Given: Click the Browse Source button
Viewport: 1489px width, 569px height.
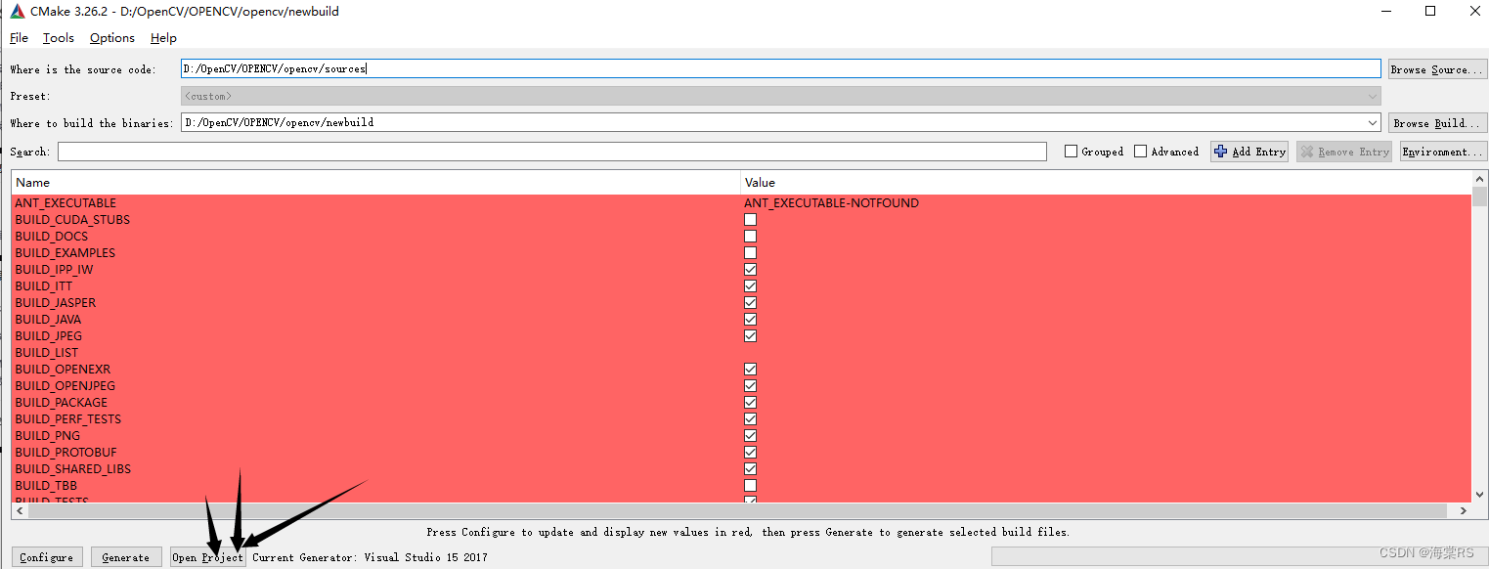Looking at the screenshot, I should click(x=1437, y=69).
